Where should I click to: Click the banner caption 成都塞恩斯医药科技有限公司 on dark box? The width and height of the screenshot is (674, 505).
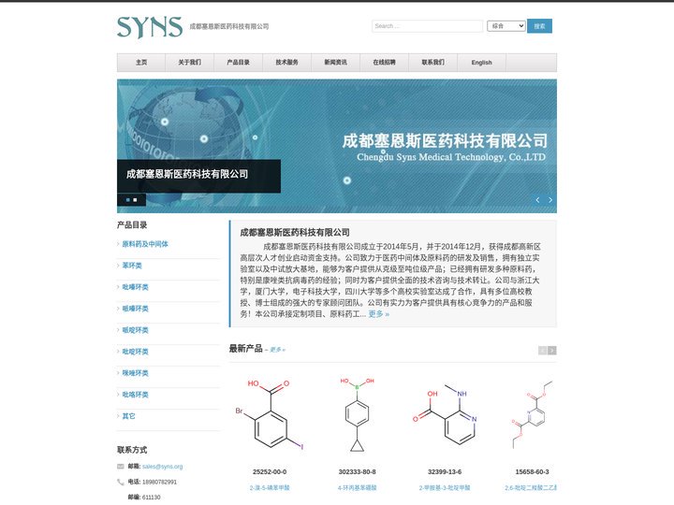pos(187,174)
